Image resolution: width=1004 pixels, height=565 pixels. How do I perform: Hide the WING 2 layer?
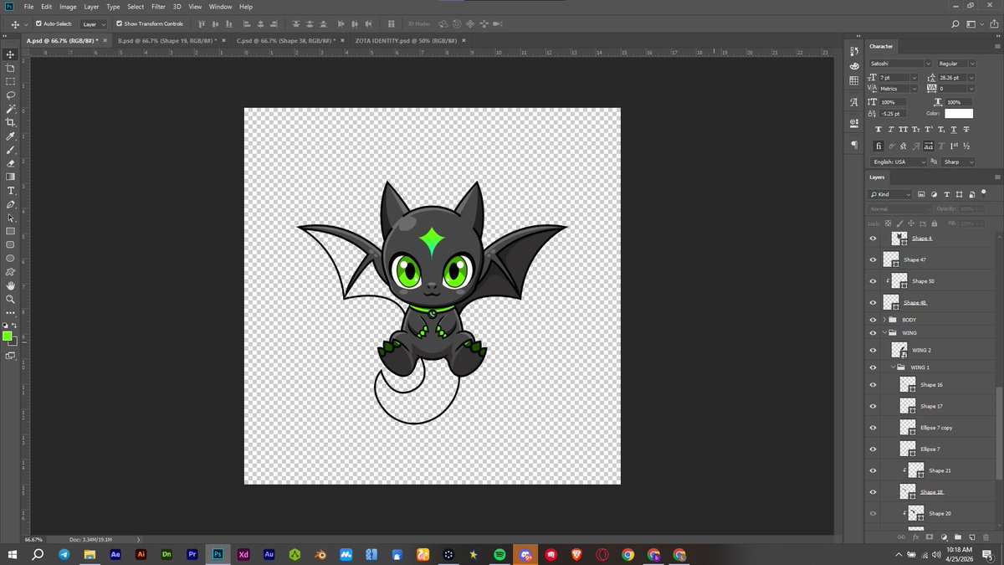click(x=873, y=350)
